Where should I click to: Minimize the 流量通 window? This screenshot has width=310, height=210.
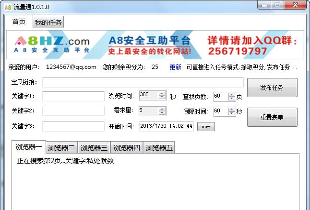coord(264,5)
